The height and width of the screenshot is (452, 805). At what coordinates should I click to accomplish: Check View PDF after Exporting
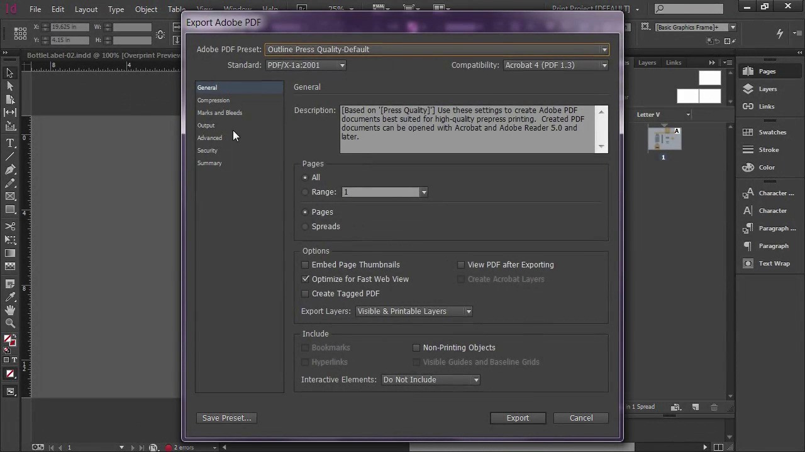click(x=461, y=265)
